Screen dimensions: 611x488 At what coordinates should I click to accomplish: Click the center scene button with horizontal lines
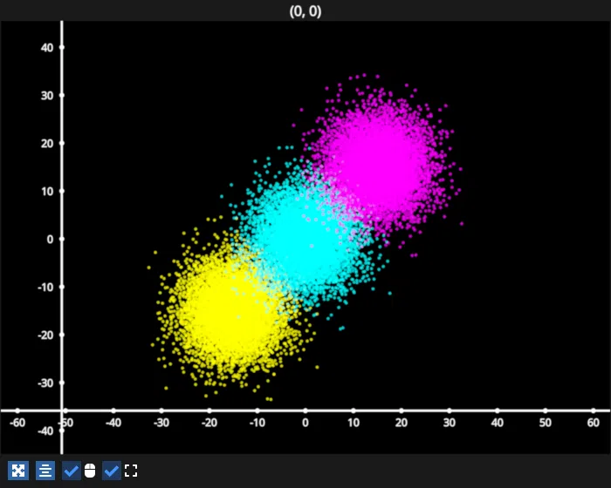[45, 471]
